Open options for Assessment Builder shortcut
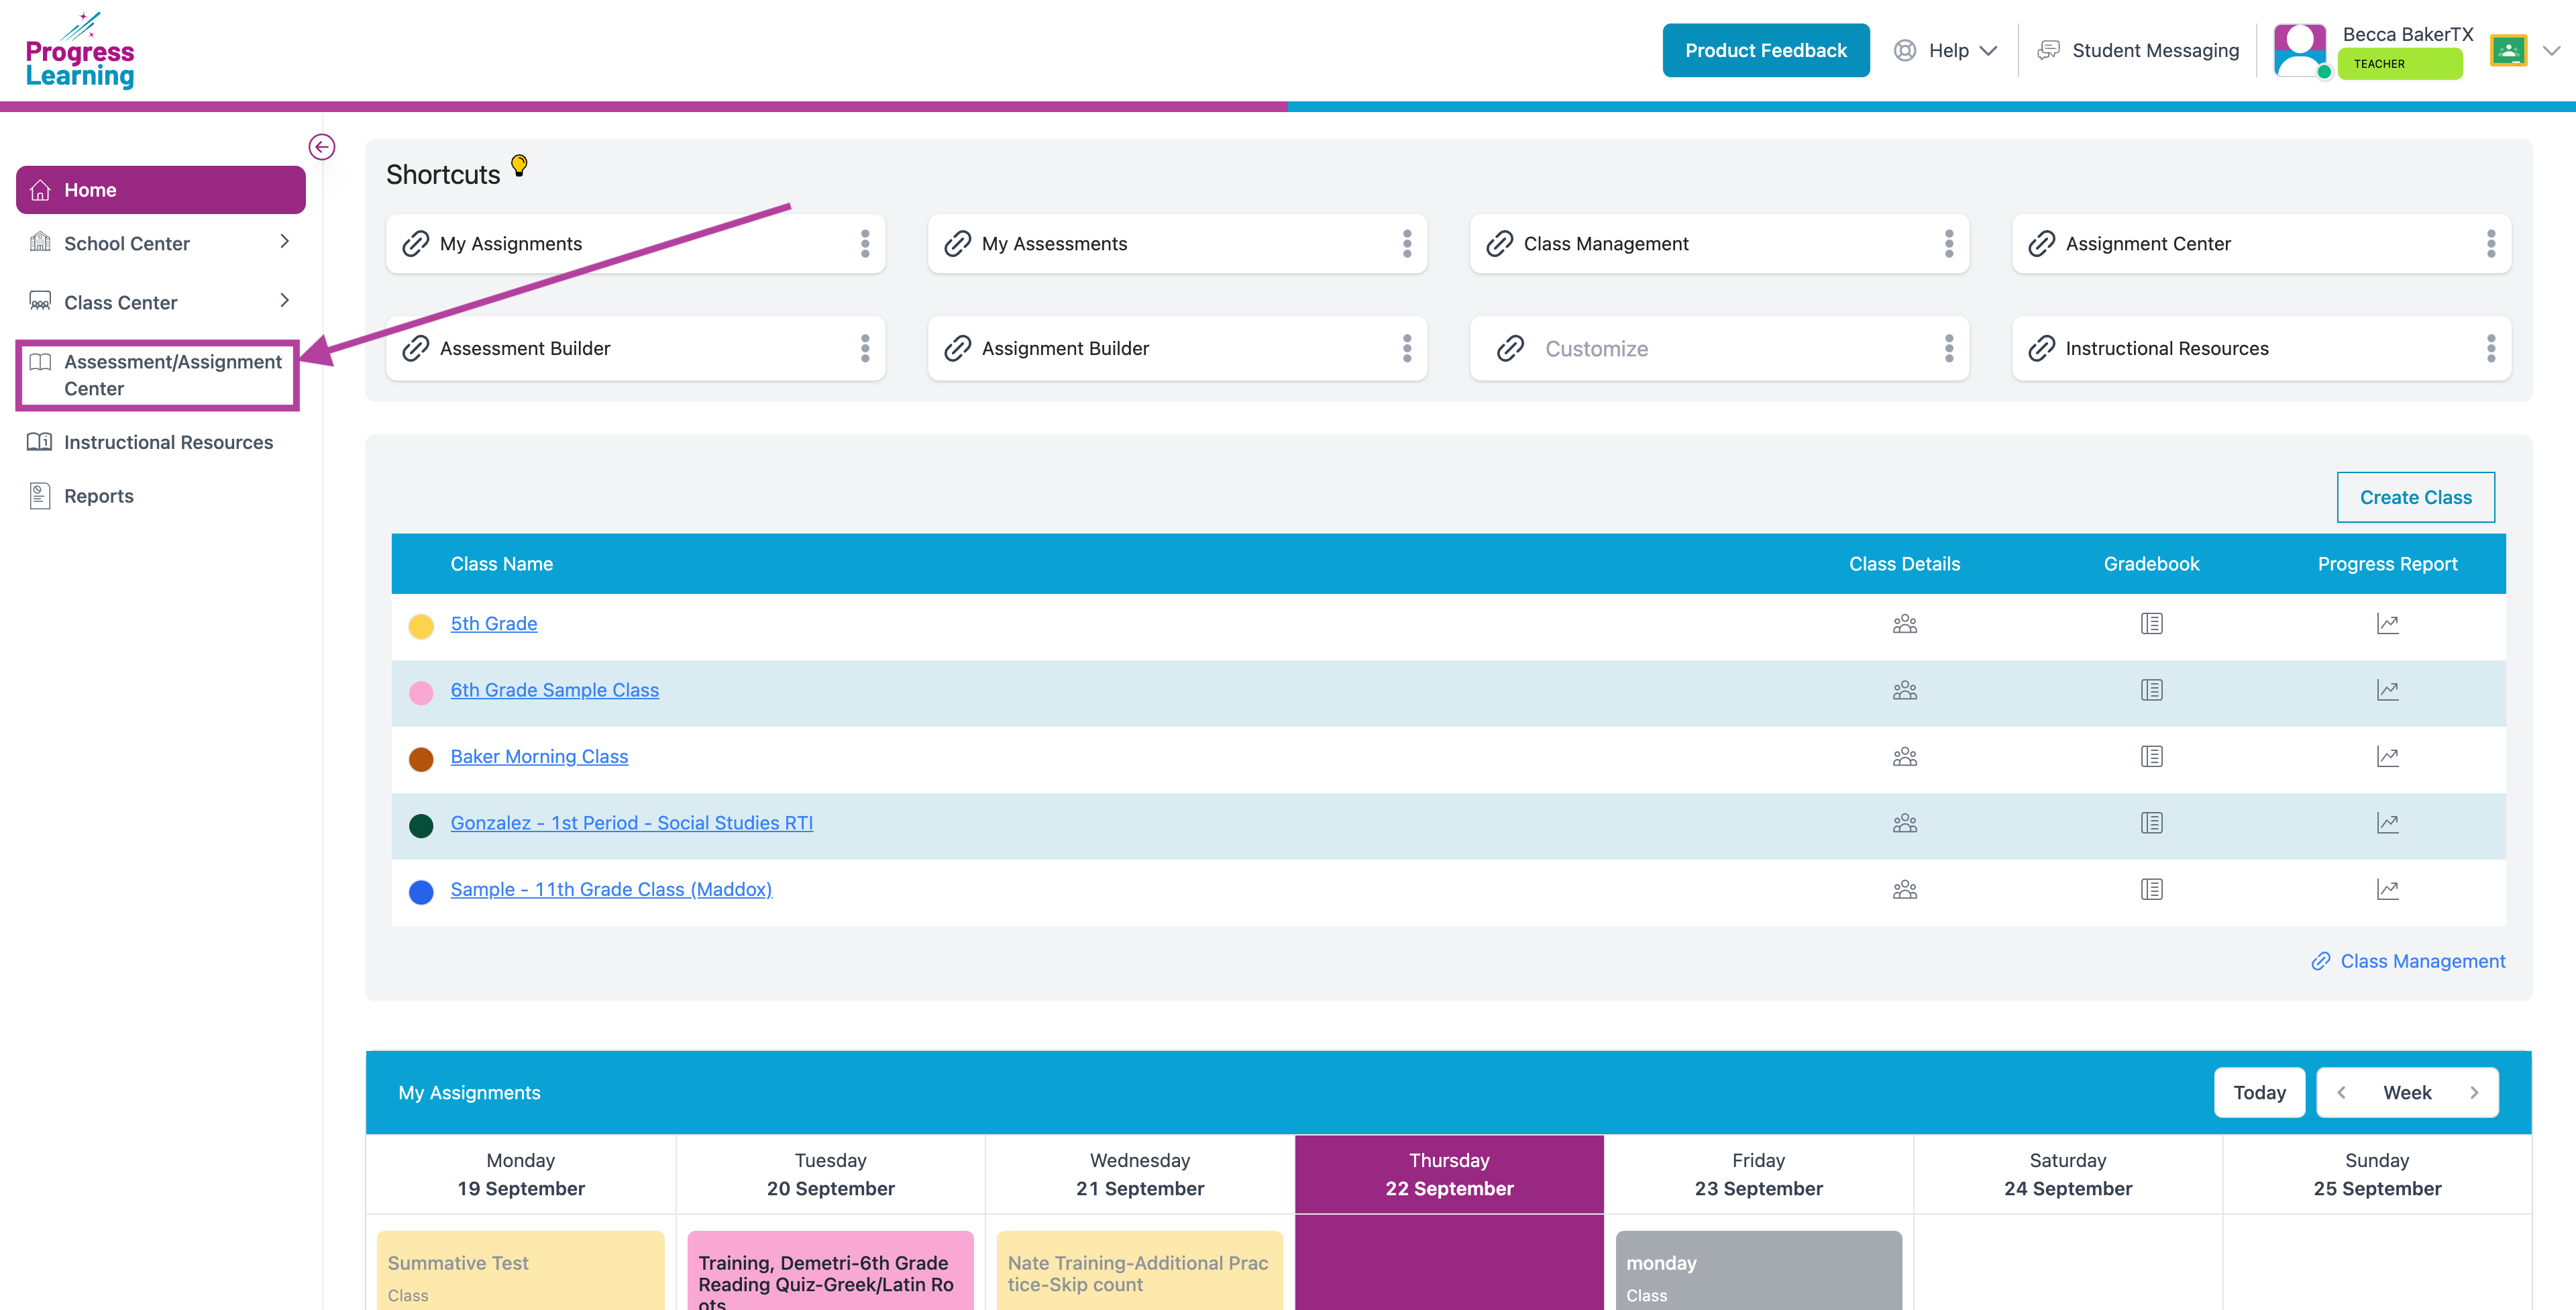The height and width of the screenshot is (1310, 2576). click(x=865, y=348)
